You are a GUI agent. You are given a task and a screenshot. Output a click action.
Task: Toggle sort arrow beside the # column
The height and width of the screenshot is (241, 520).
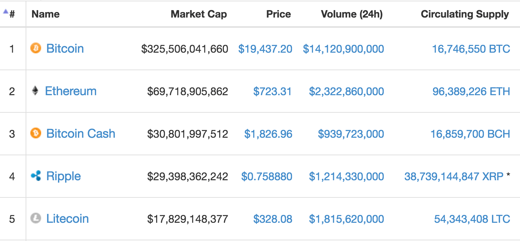click(x=5, y=11)
